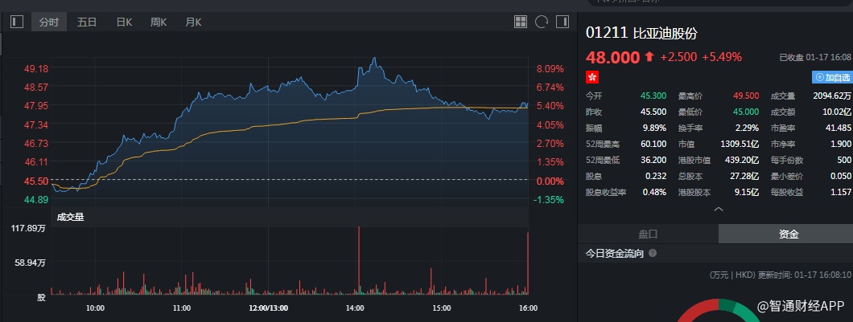Refresh the chart data

(x=541, y=22)
